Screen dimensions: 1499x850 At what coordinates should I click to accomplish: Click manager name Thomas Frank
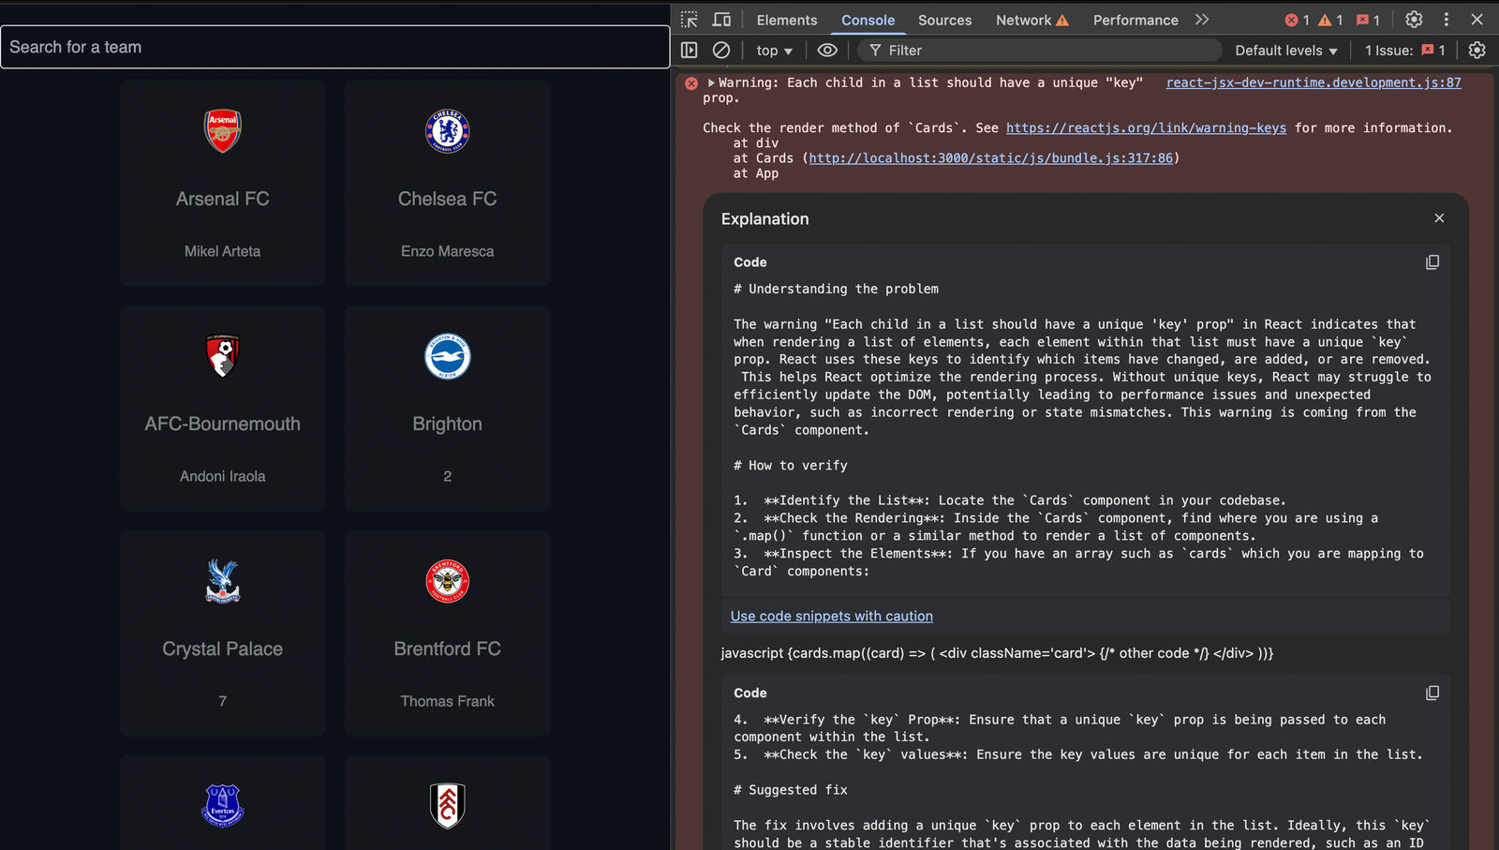pyautogui.click(x=448, y=701)
